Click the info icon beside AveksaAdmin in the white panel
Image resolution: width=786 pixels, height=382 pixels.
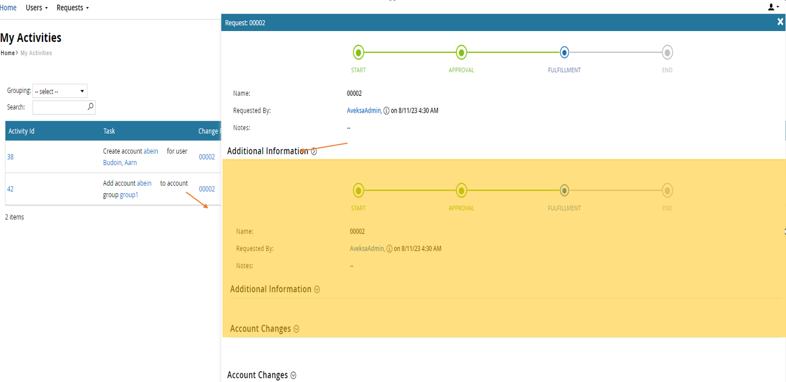386,111
